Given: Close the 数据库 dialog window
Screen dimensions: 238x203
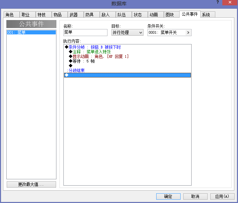Looking at the screenshot, I should coord(230,2).
